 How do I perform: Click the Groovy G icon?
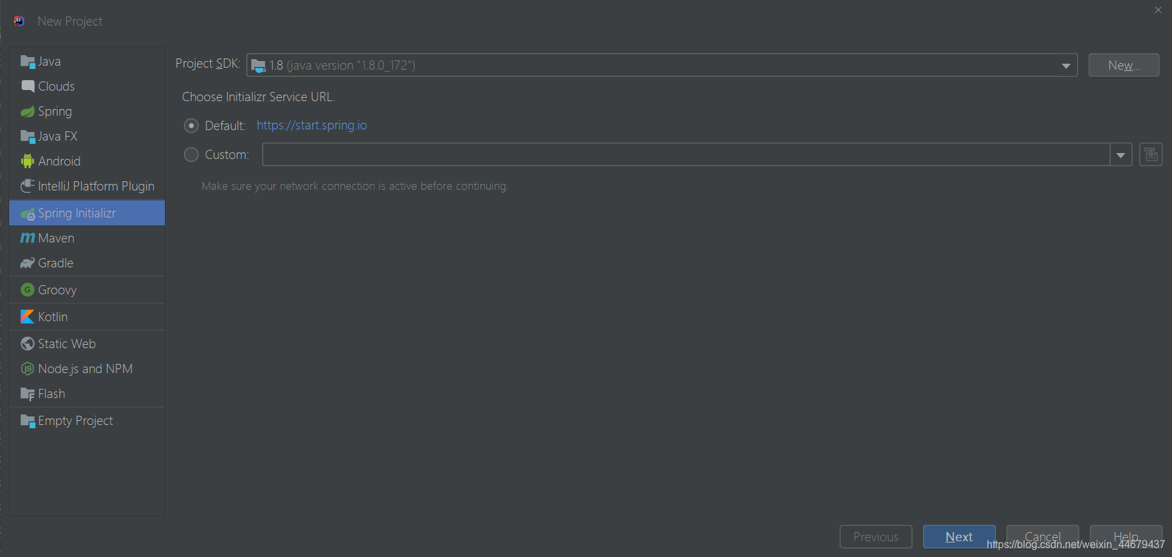pos(28,290)
